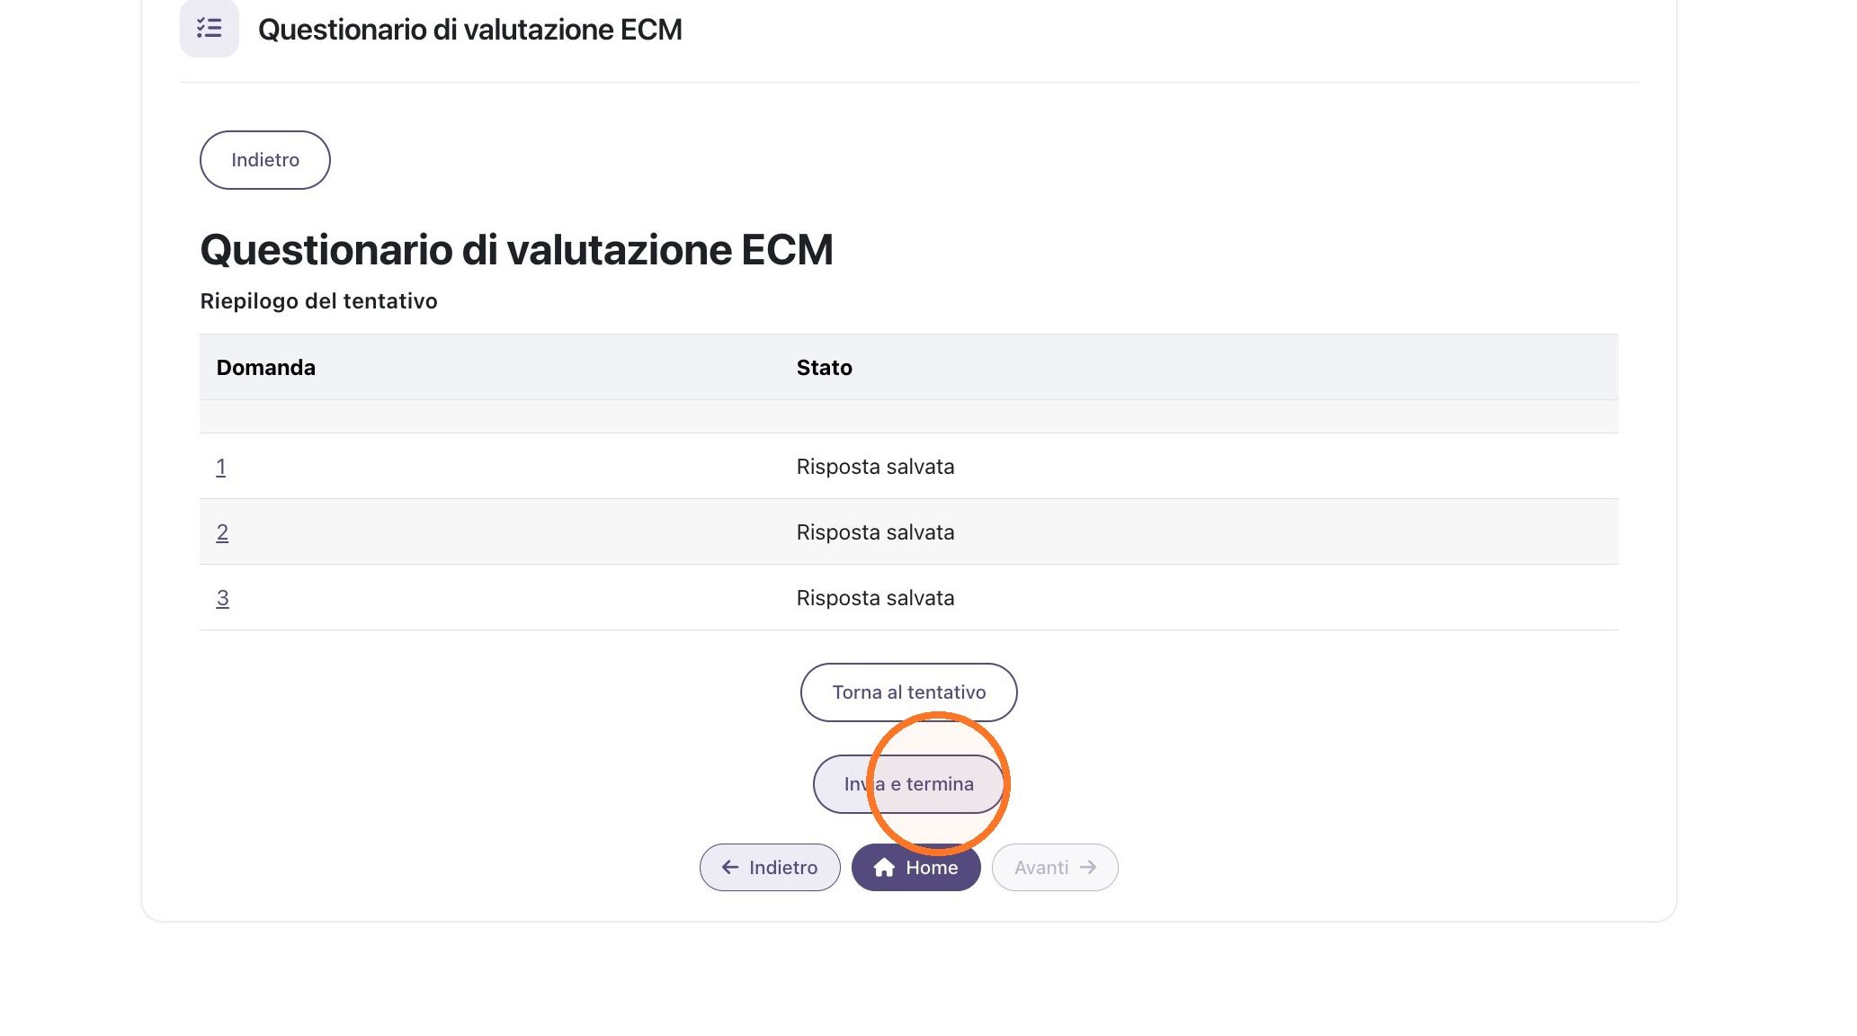1857x1036 pixels.
Task: Click the quiz checklist icon in header
Action: [x=210, y=29]
